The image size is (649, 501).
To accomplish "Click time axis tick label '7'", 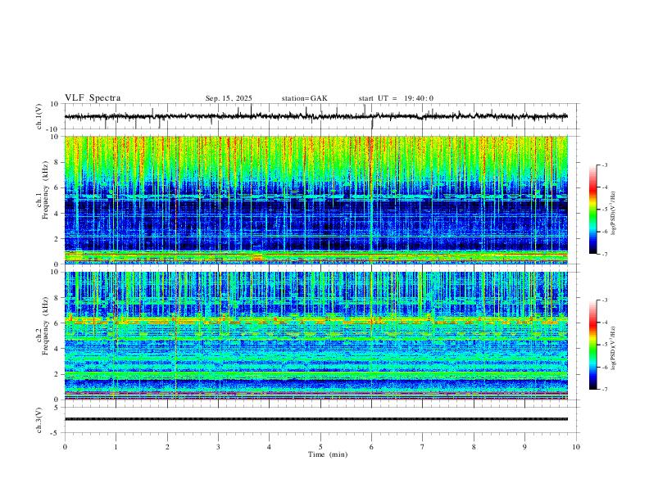I will pyautogui.click(x=423, y=447).
